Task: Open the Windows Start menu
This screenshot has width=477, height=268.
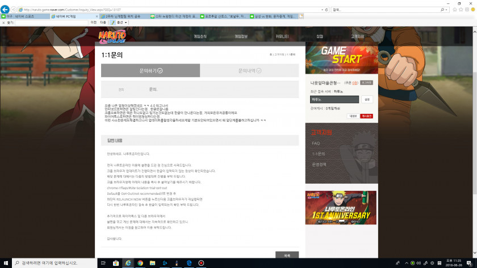Action: pyautogui.click(x=6, y=263)
